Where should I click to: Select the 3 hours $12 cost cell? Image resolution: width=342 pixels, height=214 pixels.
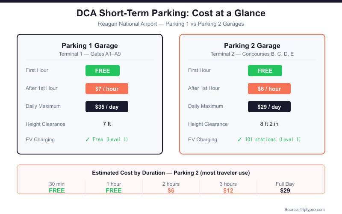tap(228, 187)
